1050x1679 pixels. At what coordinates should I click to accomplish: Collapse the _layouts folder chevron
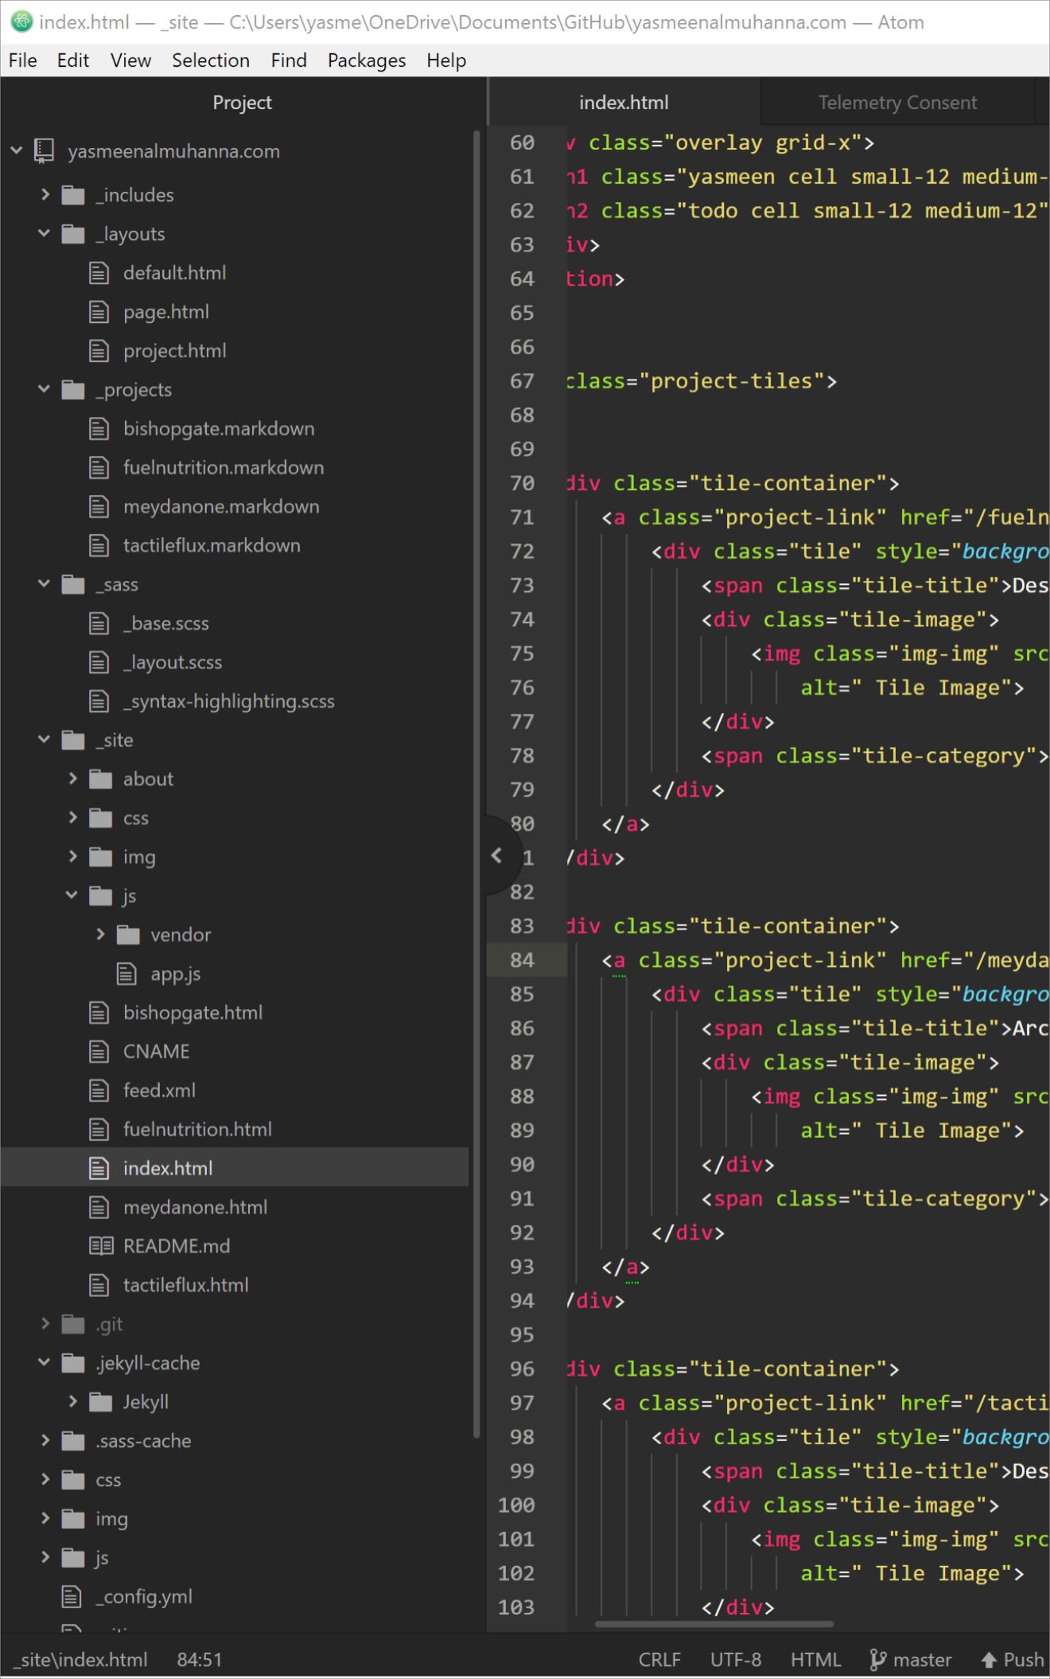(45, 233)
